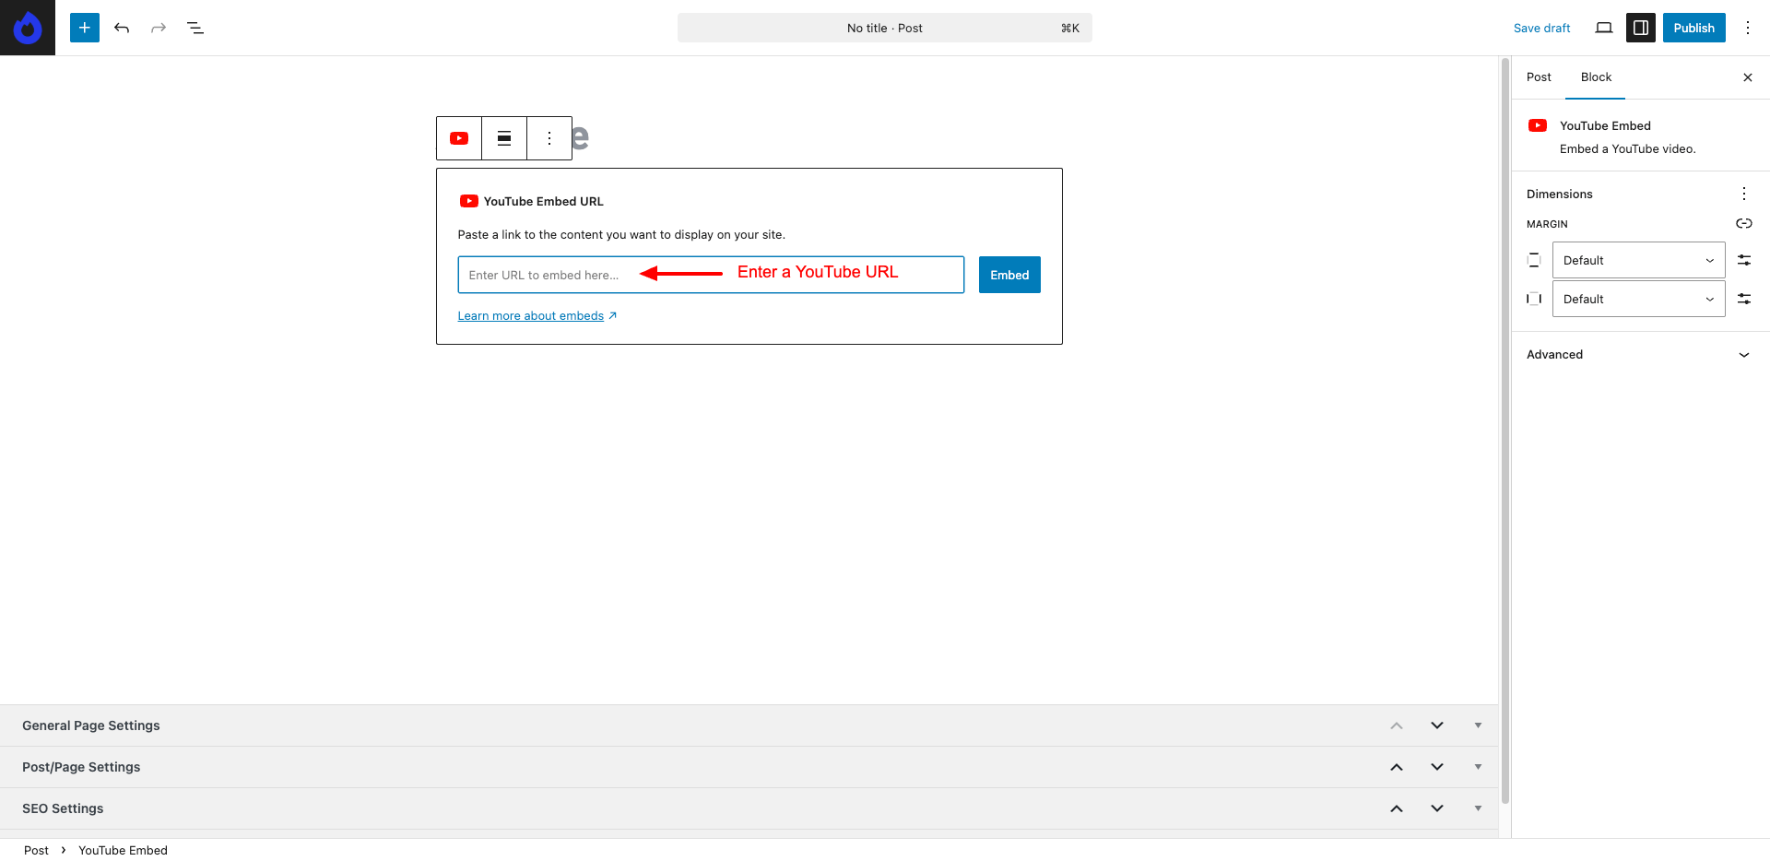Click the horizontal margin sides icon
The height and width of the screenshot is (861, 1770).
(1534, 299)
